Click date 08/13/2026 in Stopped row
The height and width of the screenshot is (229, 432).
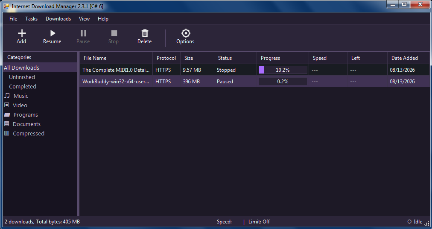402,70
